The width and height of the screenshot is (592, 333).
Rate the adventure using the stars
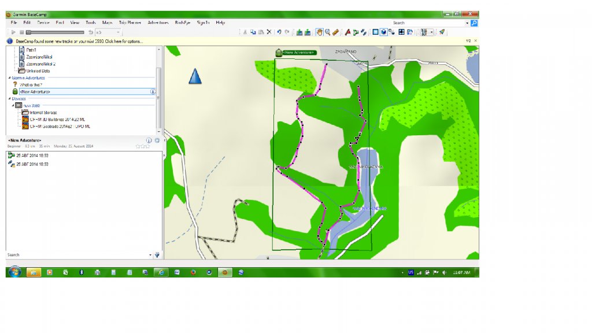[143, 147]
